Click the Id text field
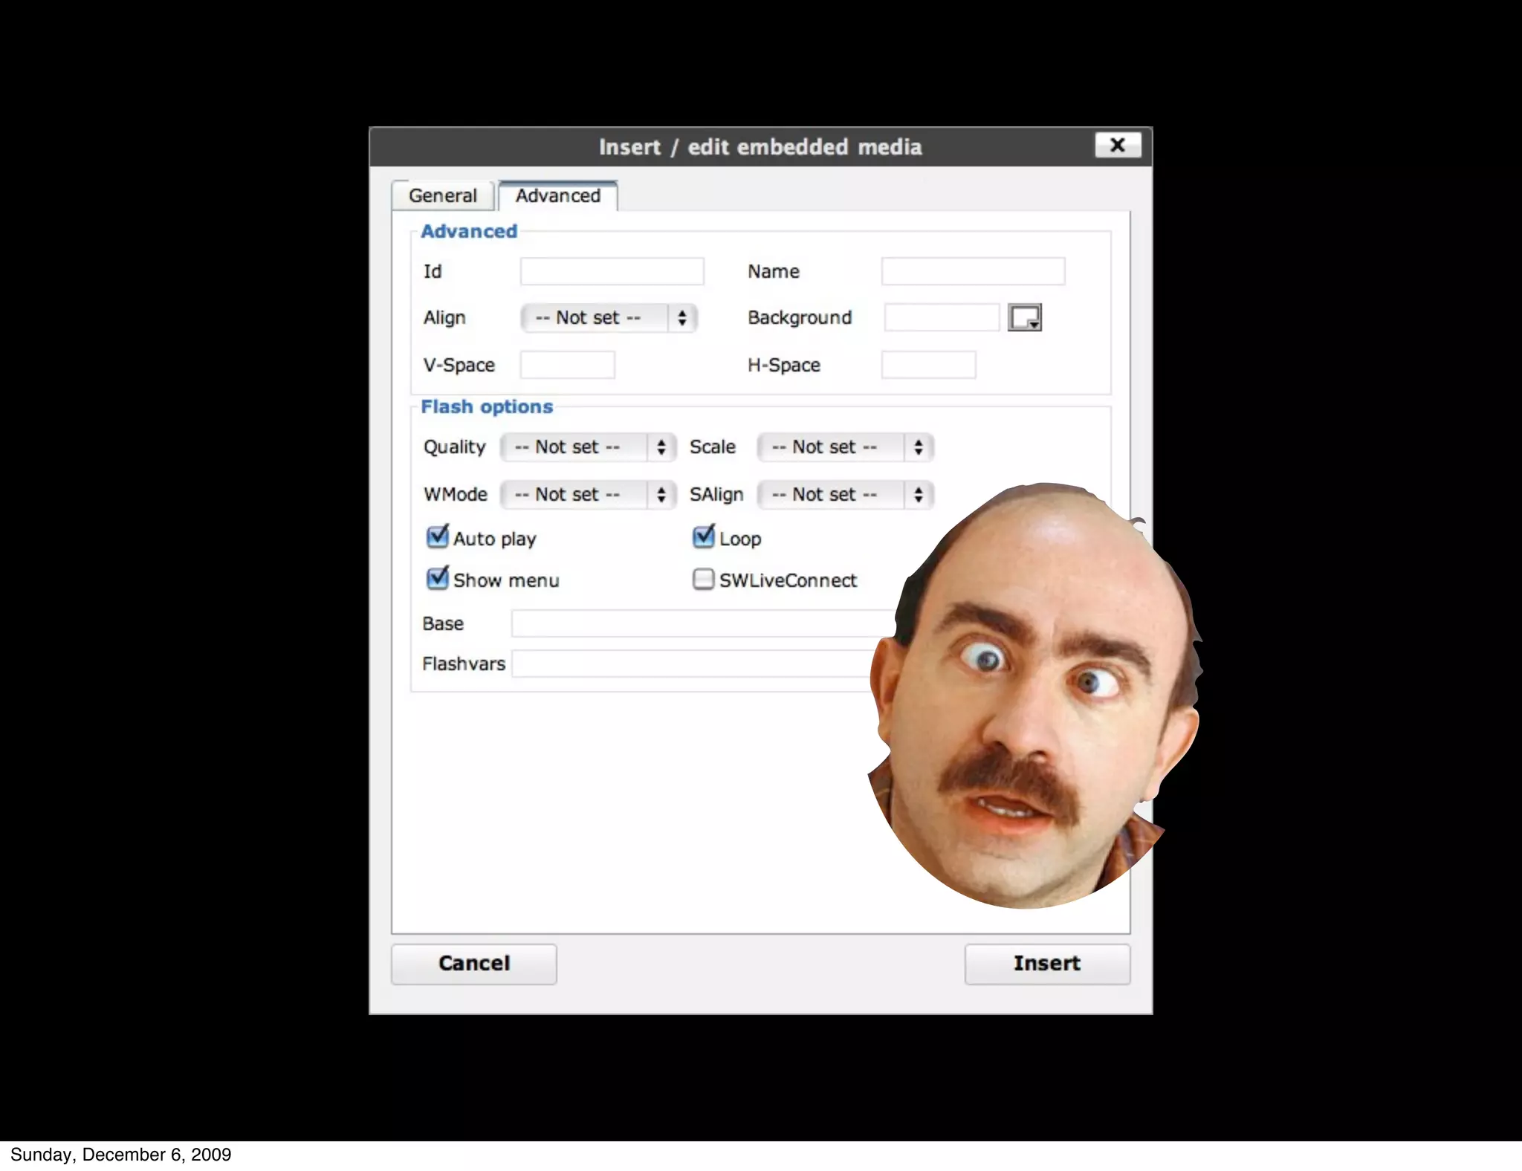1522x1171 pixels. pos(612,271)
